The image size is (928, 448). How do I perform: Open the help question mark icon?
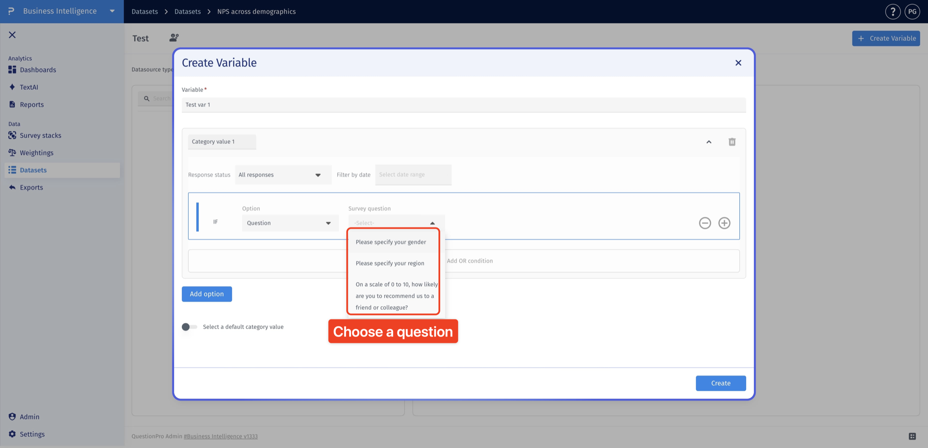893,11
